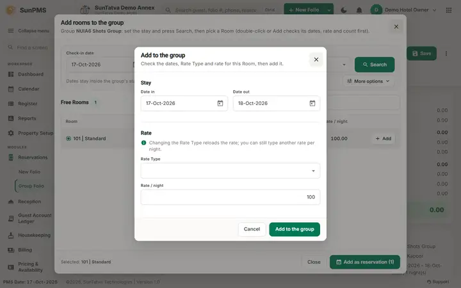Image resolution: width=461 pixels, height=288 pixels.
Task: Close the Add rooms to the group panel
Action: click(x=396, y=27)
